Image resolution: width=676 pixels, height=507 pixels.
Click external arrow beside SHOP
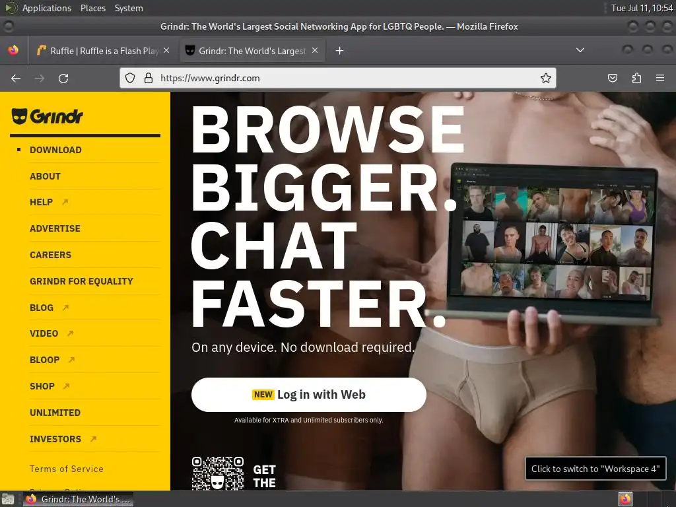67,386
